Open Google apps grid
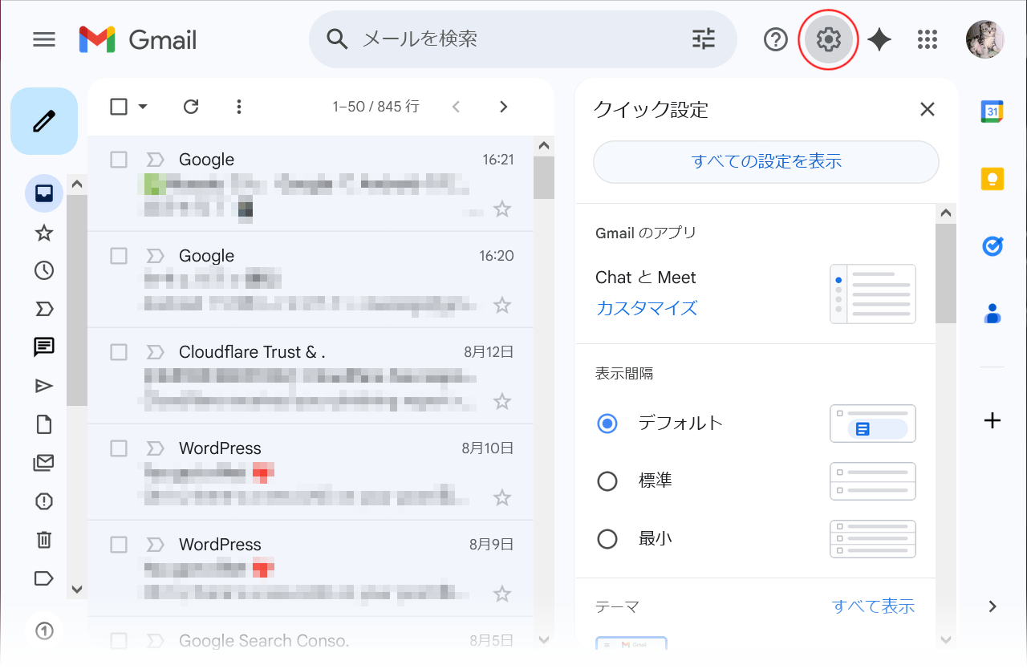This screenshot has width=1027, height=669. 928,39
